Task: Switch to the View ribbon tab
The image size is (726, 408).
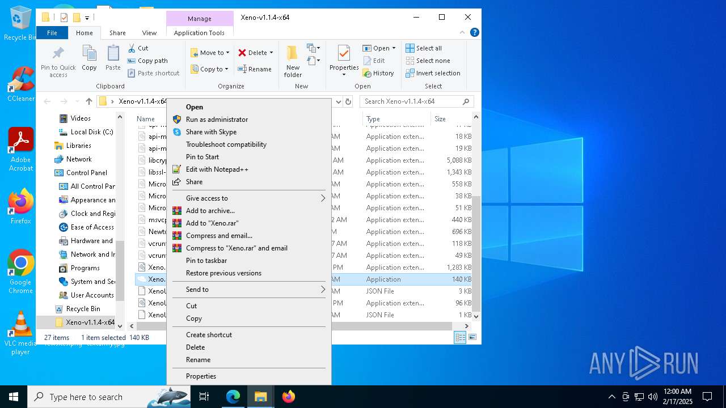Action: tap(149, 33)
